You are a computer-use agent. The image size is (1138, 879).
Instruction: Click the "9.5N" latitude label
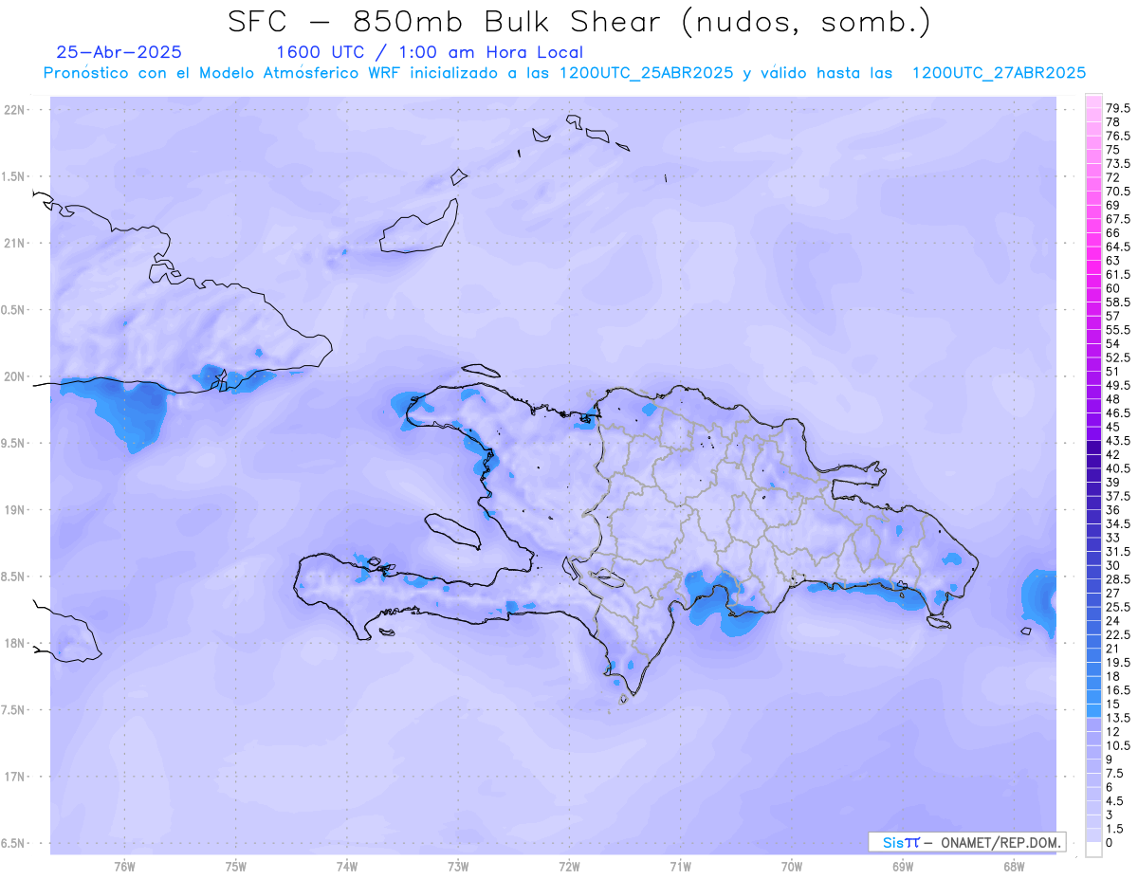tap(13, 443)
